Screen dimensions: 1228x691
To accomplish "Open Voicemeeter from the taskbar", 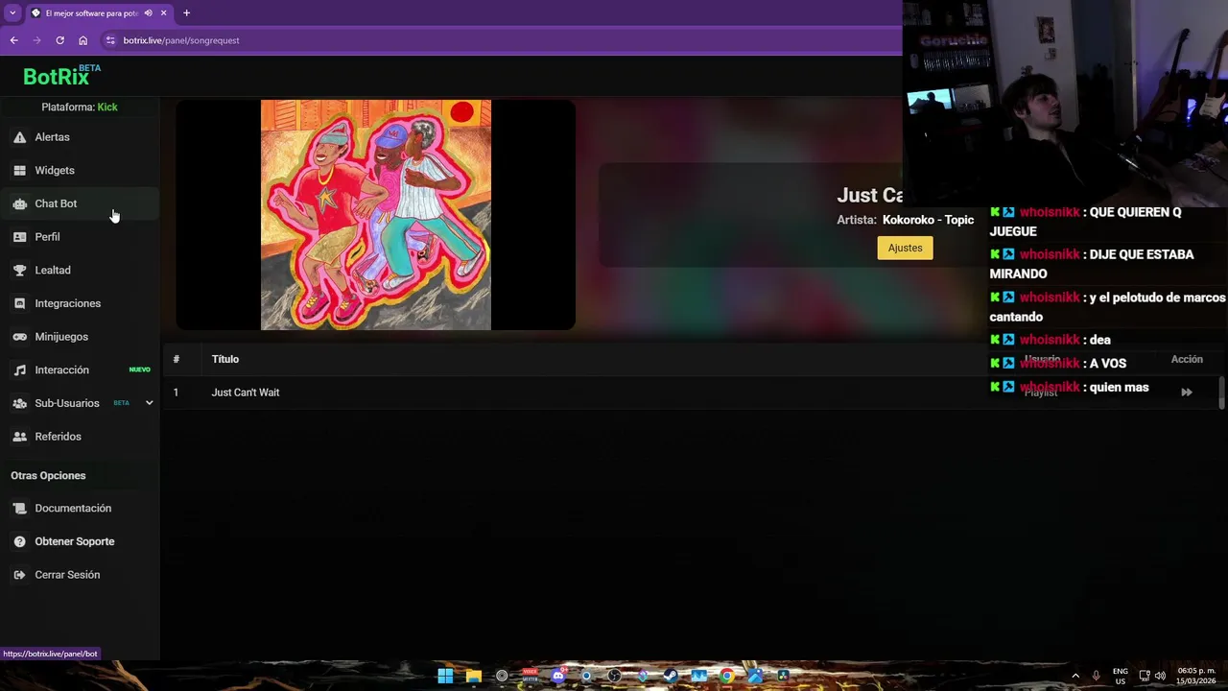I will coord(530,676).
